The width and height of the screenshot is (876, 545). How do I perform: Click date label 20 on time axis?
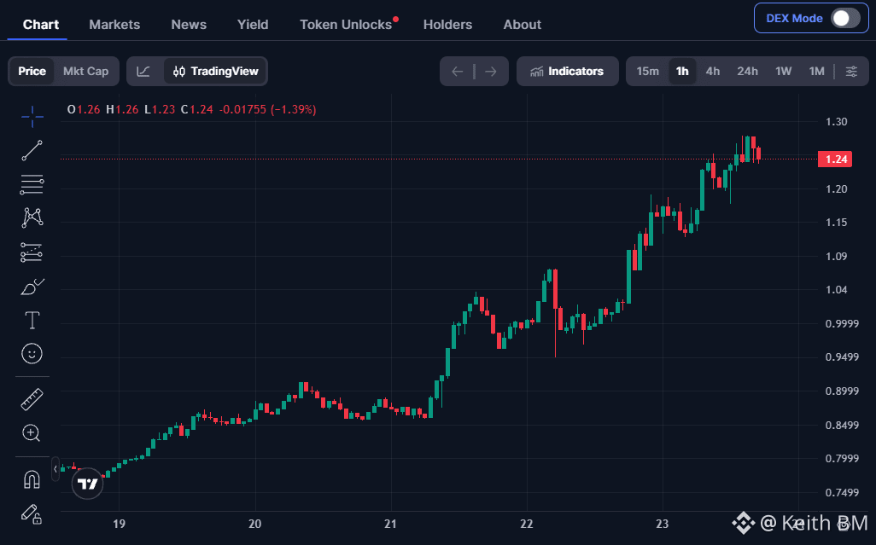coord(254,524)
